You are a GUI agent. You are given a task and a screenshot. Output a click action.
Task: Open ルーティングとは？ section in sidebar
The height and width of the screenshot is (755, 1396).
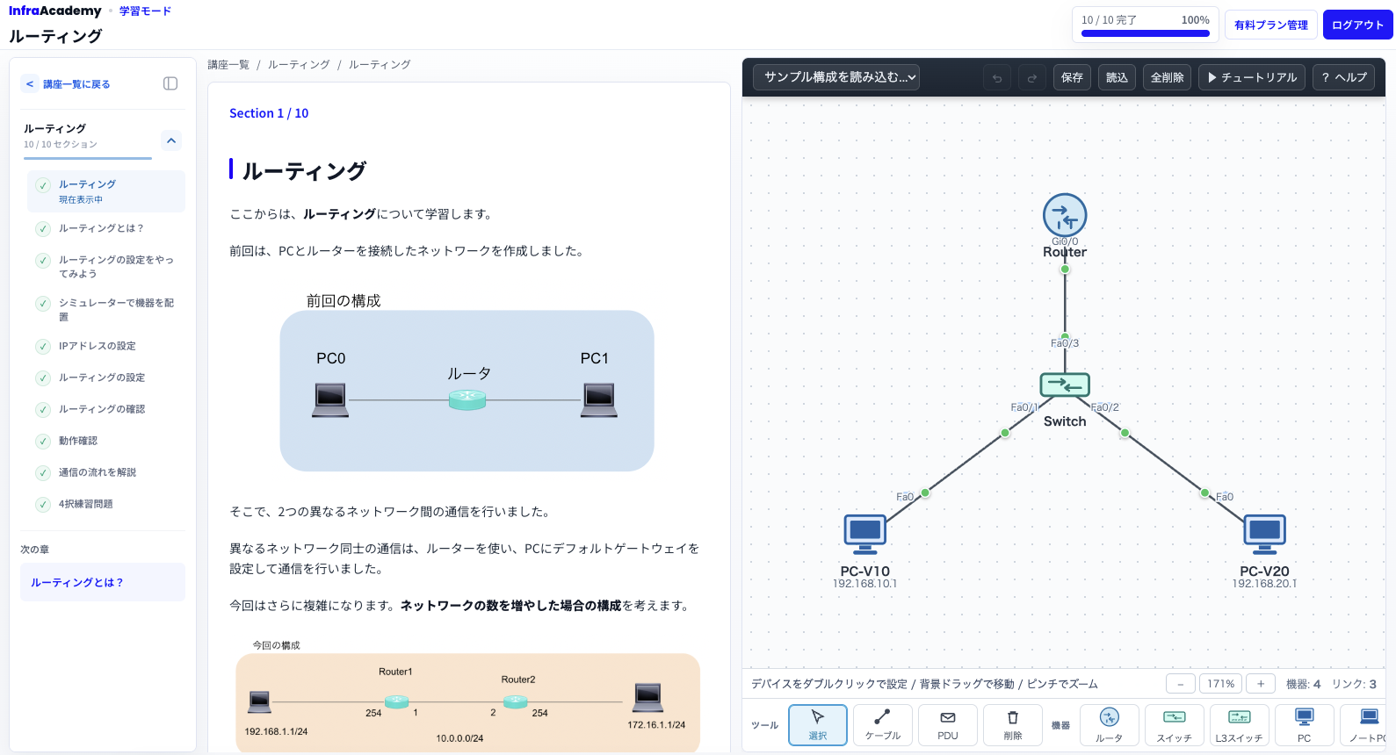[x=106, y=228]
